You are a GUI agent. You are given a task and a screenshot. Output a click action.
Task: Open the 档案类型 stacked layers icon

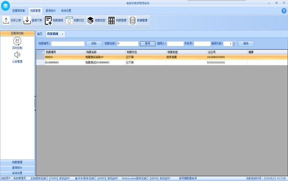click(90, 20)
